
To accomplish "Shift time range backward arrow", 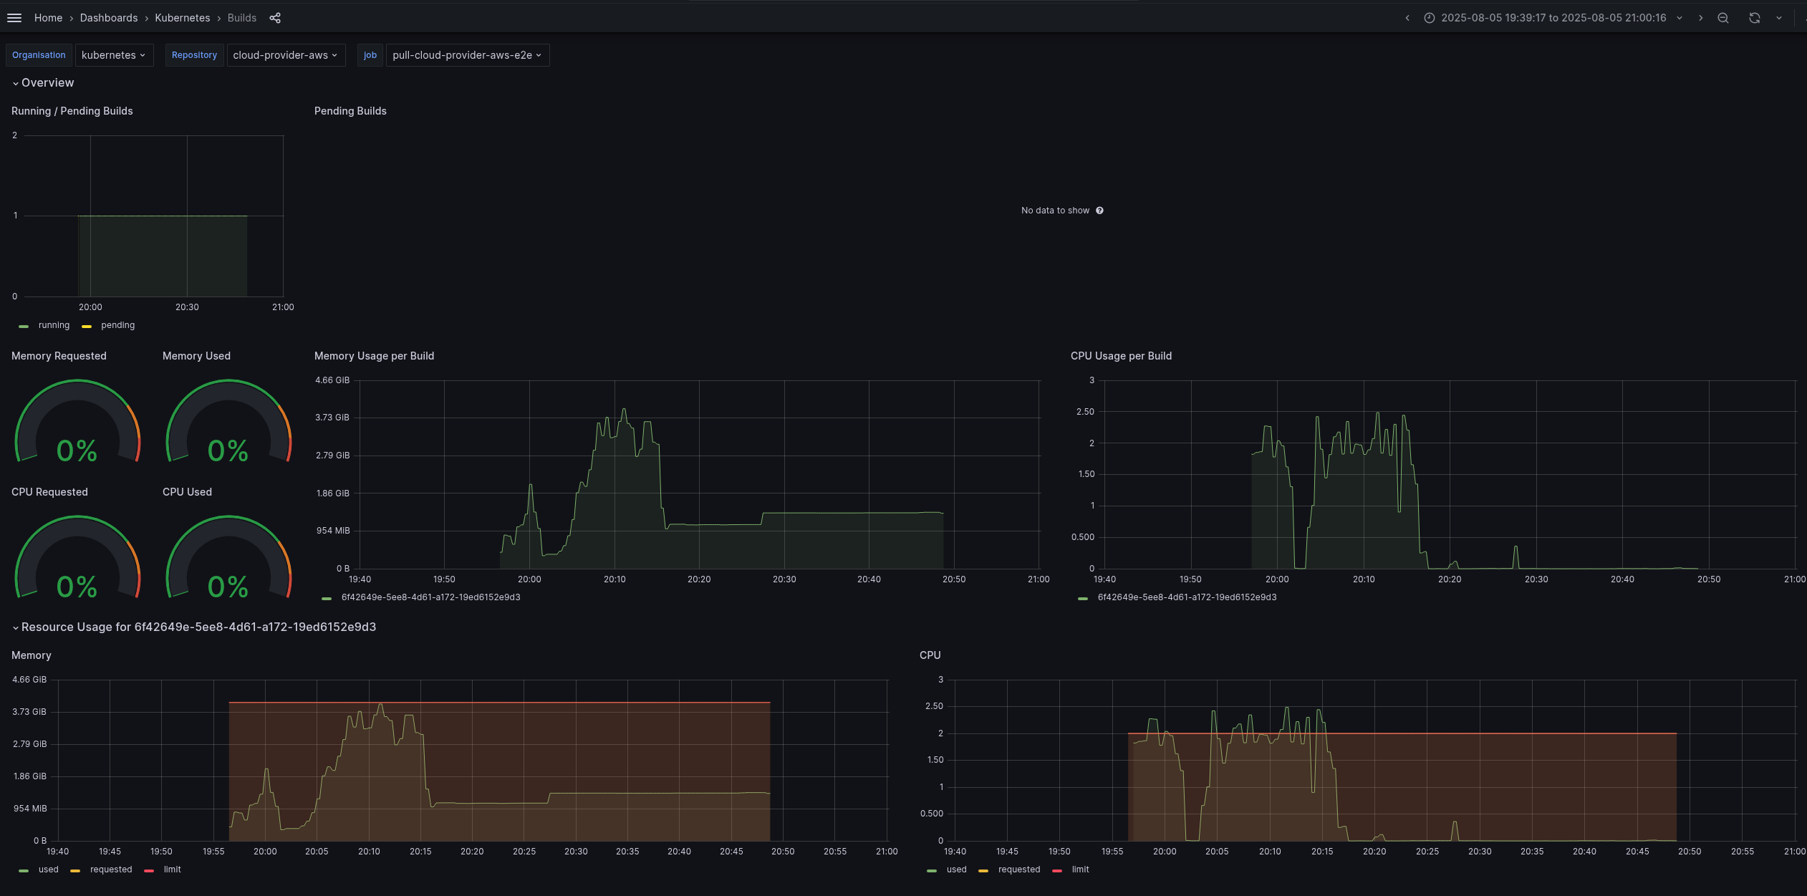I will tap(1407, 18).
